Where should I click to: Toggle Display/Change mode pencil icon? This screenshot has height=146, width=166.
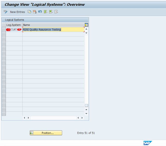(5, 12)
